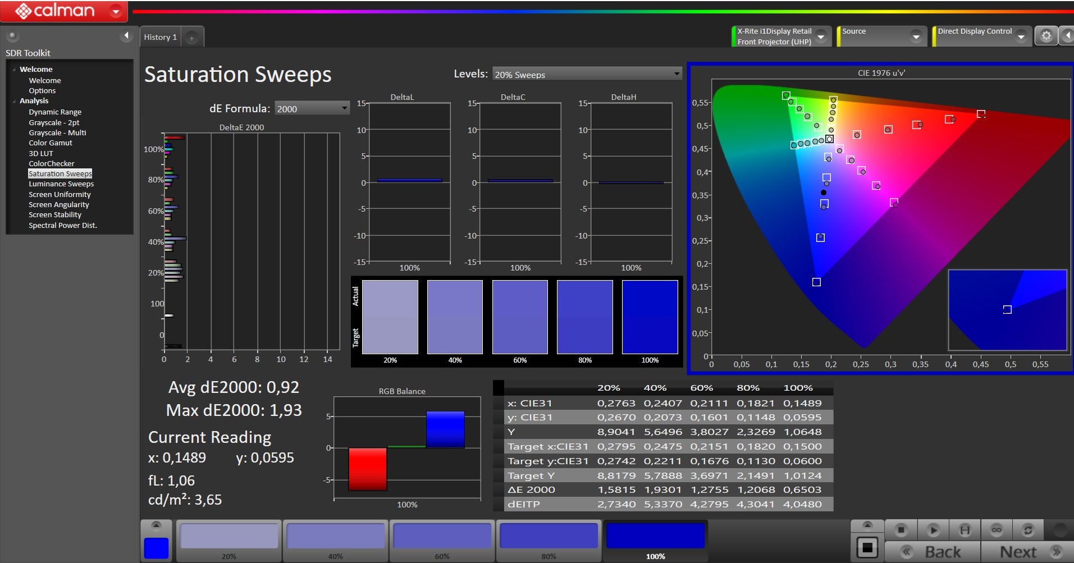The height and width of the screenshot is (563, 1074).
Task: Collapse the SDR Toolkit sidebar arrow
Action: coord(126,36)
